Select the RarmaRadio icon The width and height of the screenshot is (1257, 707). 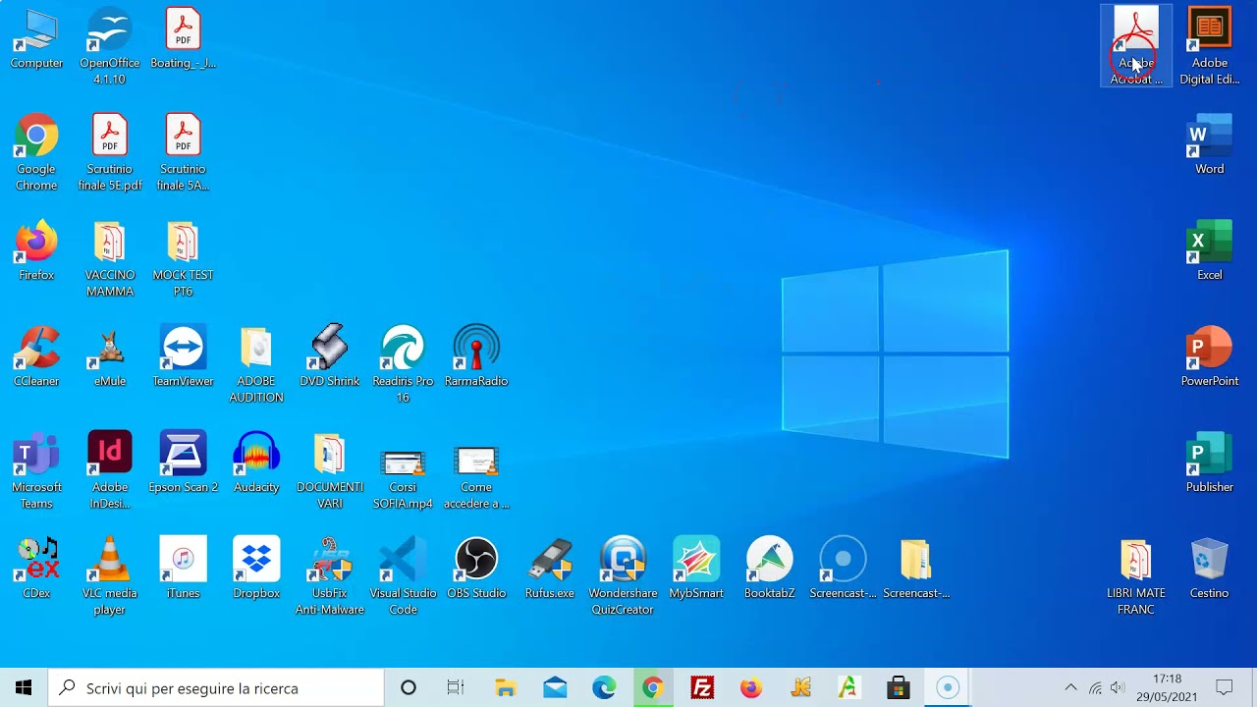pos(476,357)
